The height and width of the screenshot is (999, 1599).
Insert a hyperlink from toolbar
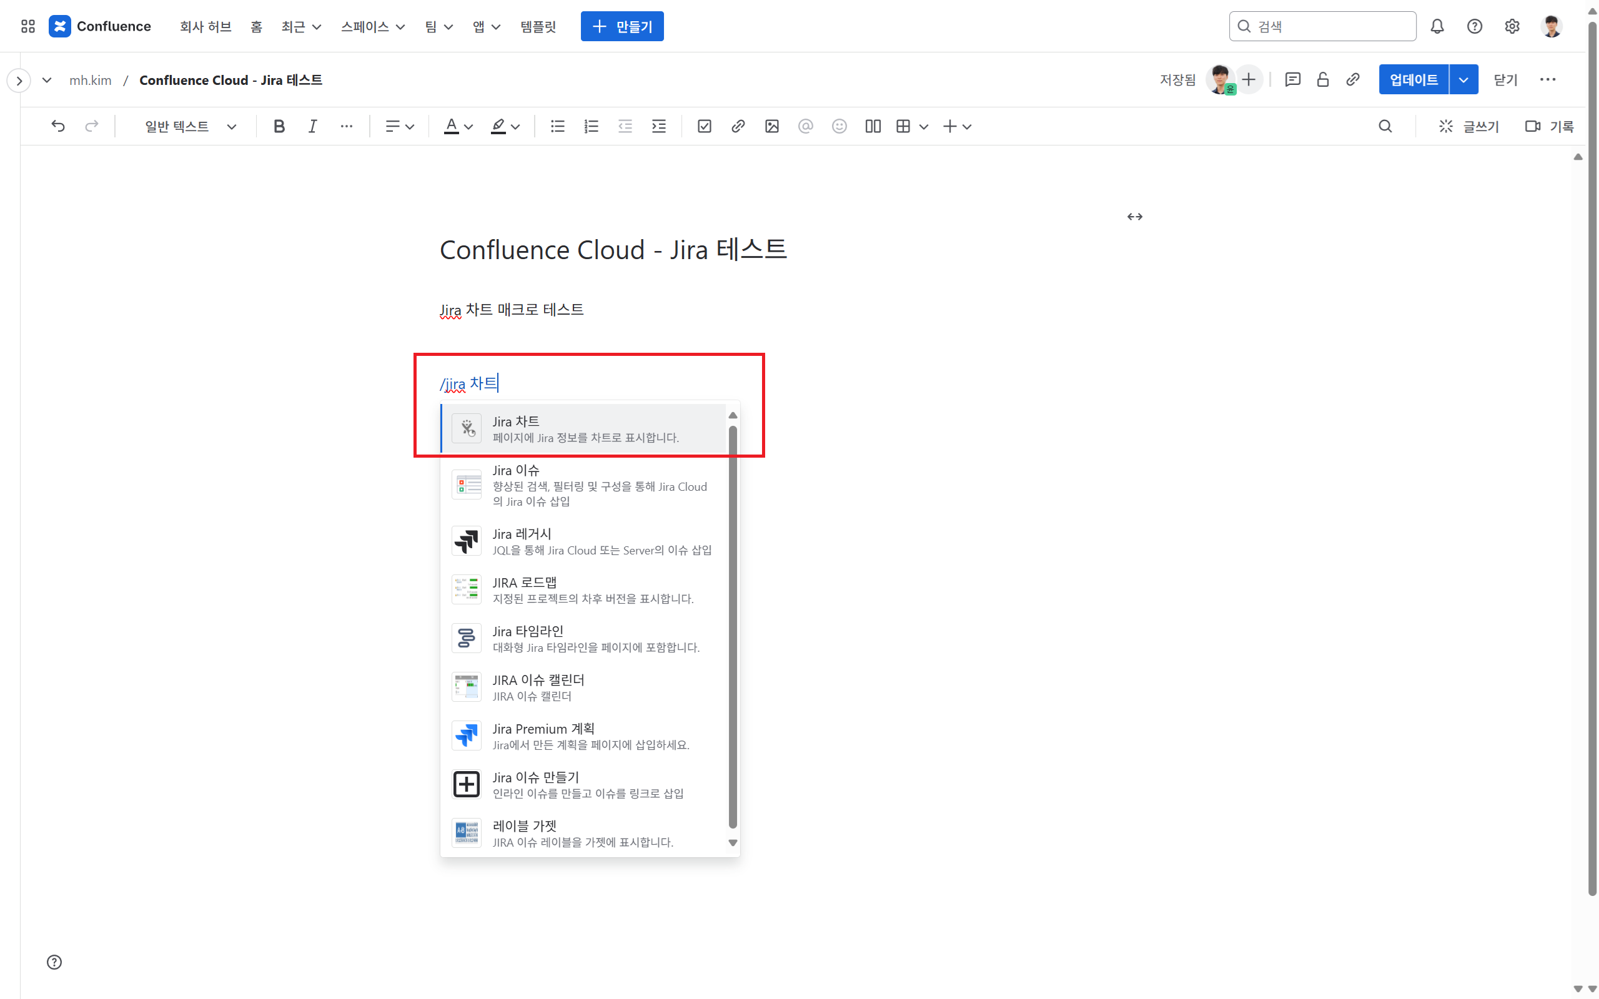click(738, 126)
